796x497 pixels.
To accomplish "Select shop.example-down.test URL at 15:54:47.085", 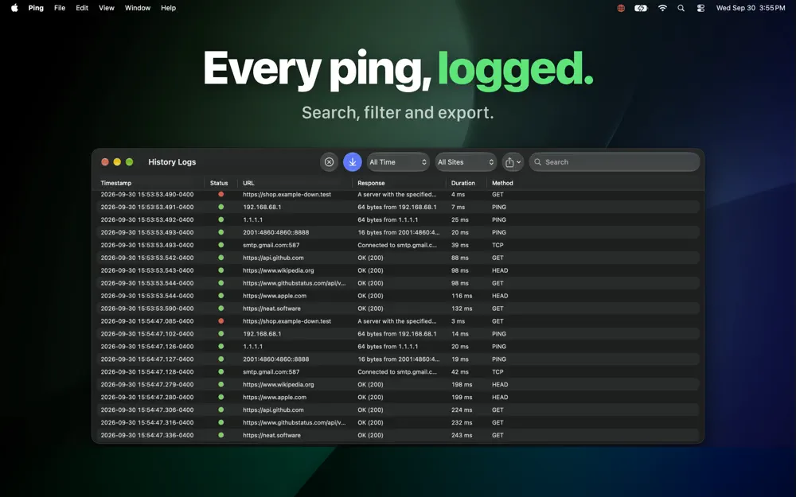I will (287, 321).
